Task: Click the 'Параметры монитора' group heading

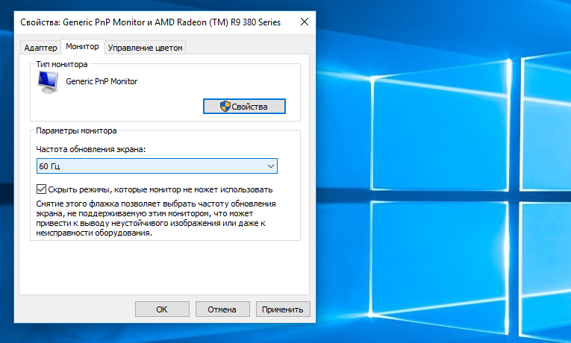Action: [x=77, y=130]
